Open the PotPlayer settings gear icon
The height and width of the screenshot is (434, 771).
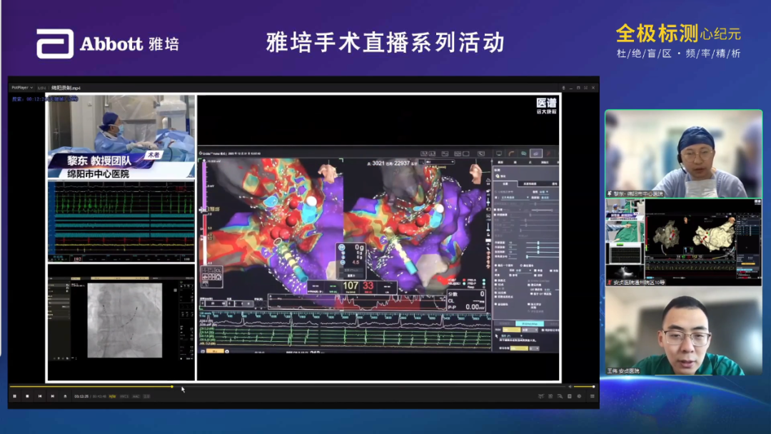[578, 395]
